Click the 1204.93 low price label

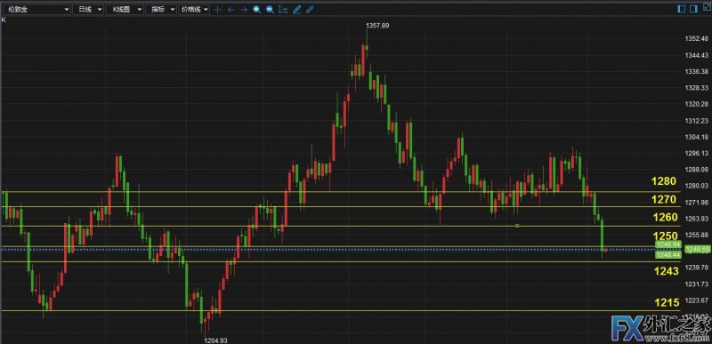[x=216, y=340]
